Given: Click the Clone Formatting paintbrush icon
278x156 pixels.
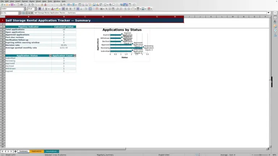Looking at the screenshot, I should click(x=42, y=5).
